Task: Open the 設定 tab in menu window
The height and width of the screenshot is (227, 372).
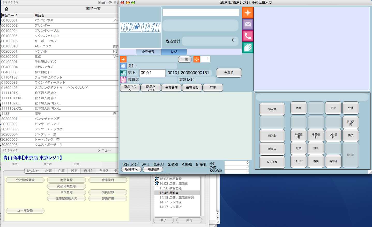Action: point(74,171)
